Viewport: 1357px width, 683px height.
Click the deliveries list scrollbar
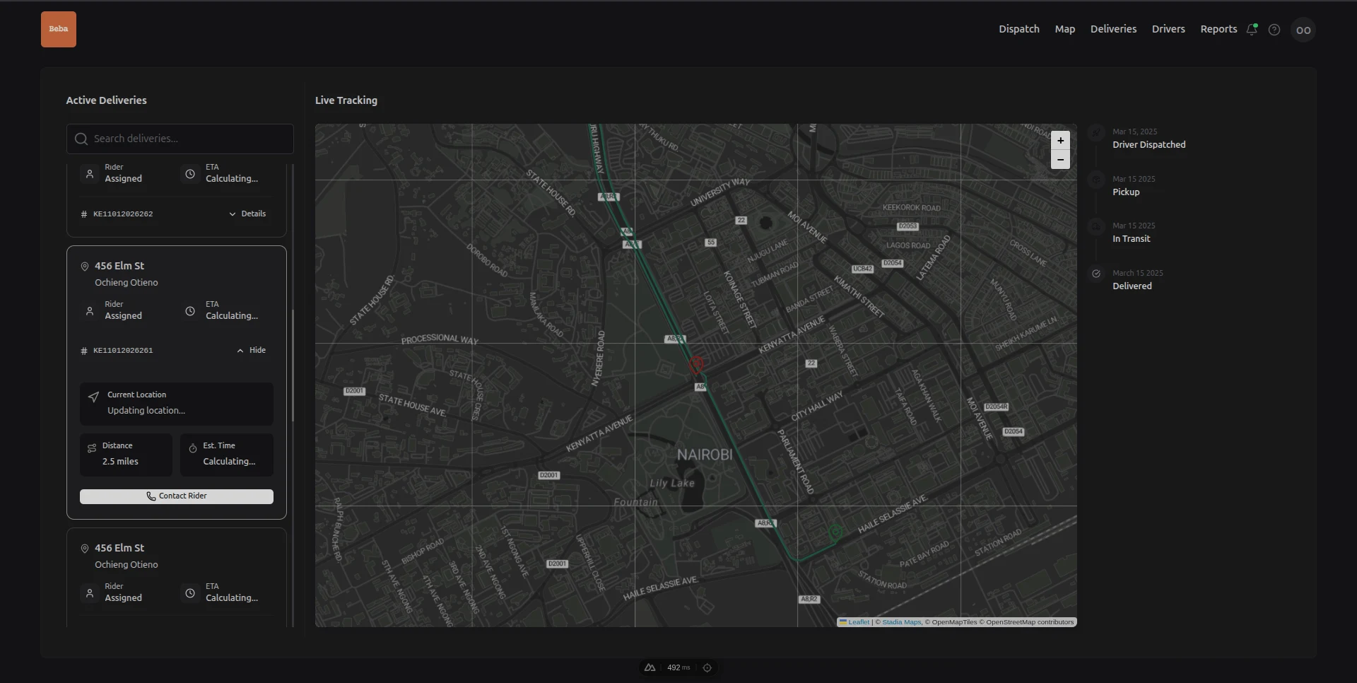click(293, 364)
